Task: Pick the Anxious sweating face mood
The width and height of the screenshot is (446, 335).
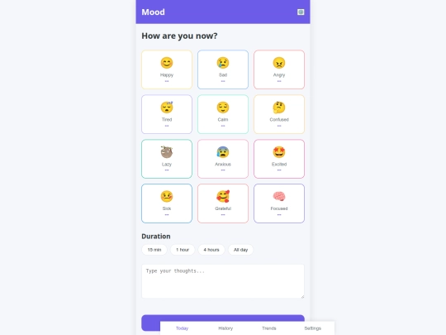Action: [223, 159]
